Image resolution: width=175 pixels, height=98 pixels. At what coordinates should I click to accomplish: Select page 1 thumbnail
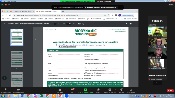pos(17,37)
